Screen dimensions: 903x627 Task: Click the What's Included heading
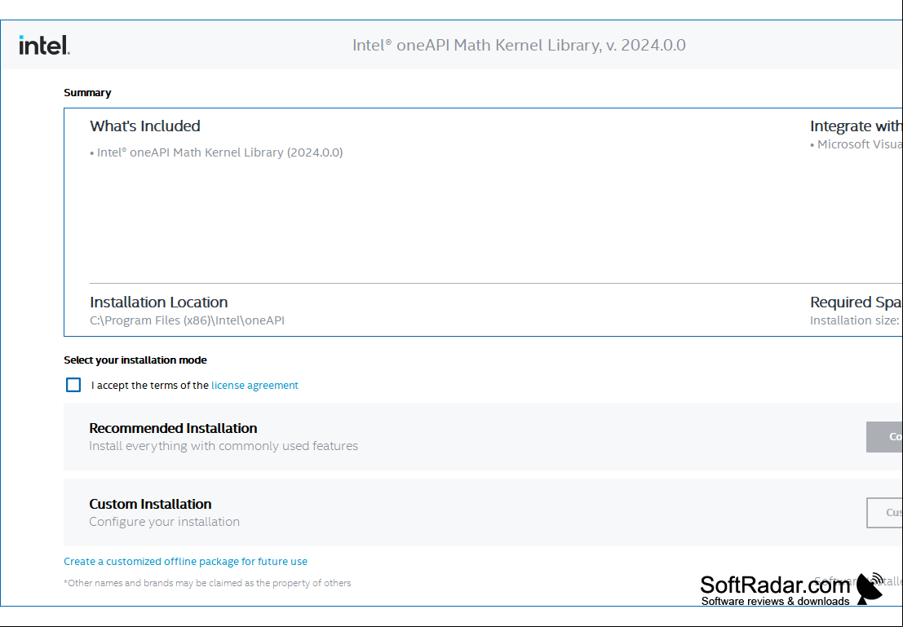[145, 126]
